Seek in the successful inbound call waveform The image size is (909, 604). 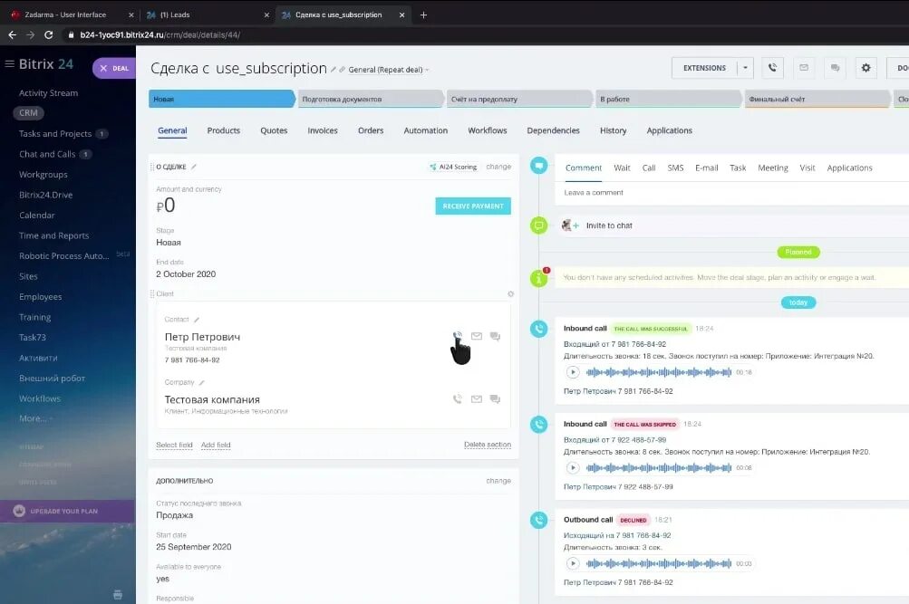(659, 372)
